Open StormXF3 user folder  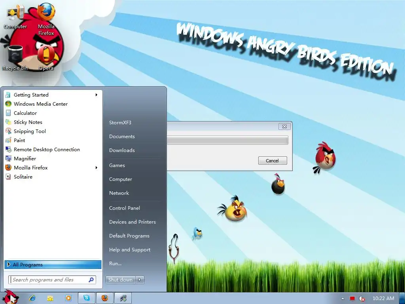pos(120,123)
